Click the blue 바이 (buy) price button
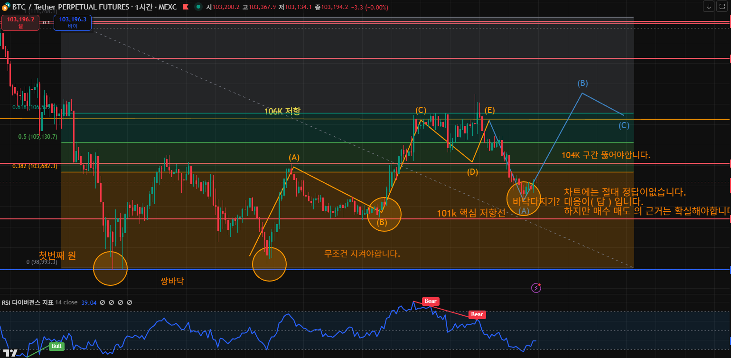 (72, 22)
